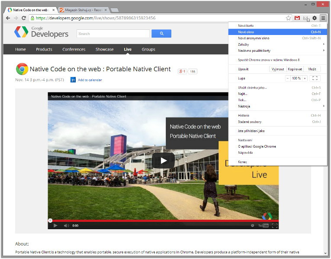Click the Vložit button
Viewport: 331px width, 259px height.
tap(312, 69)
